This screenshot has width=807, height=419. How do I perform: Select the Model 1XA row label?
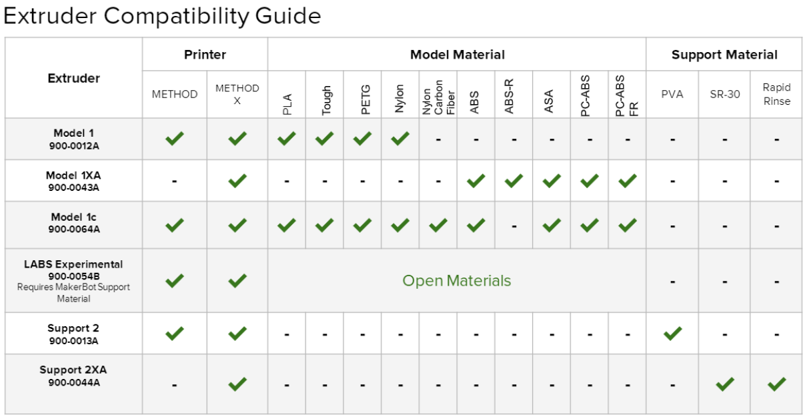74,175
